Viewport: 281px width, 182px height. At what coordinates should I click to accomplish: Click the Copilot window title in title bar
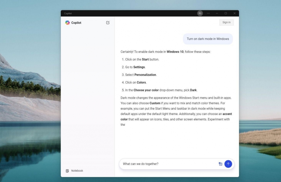click(x=68, y=13)
